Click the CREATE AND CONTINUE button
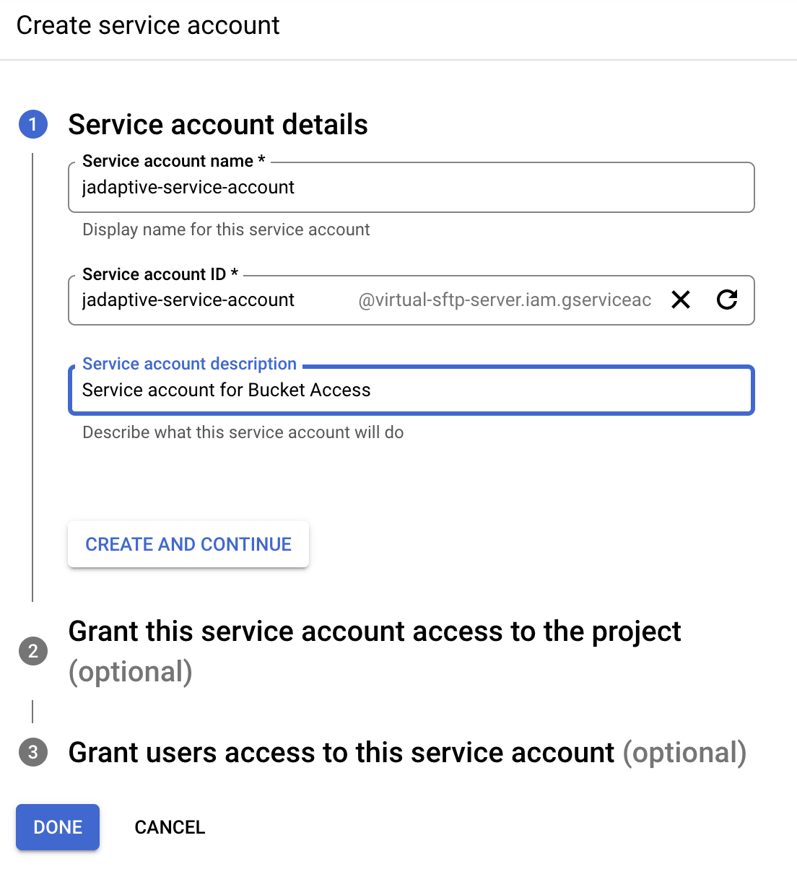Viewport: 797px width, 869px height. tap(188, 544)
